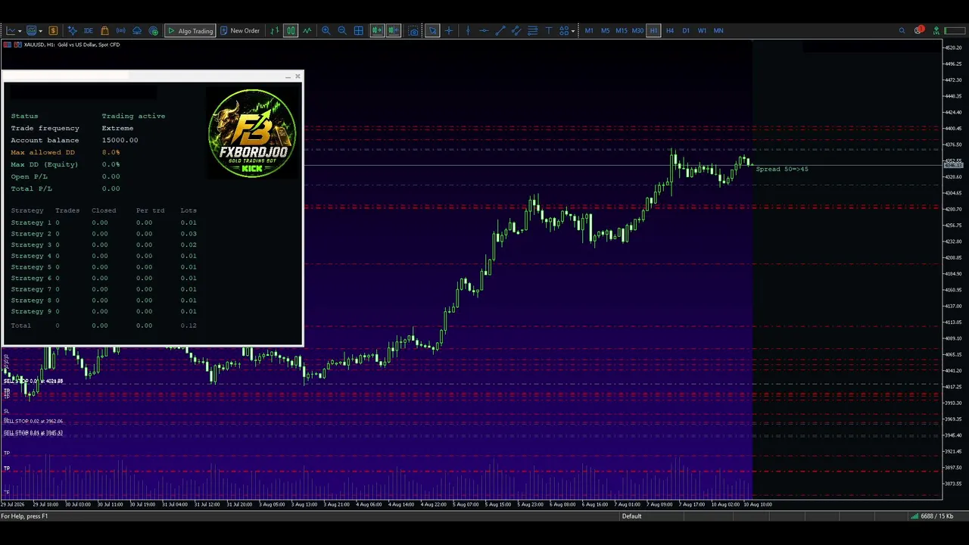Take a chart screenshot camera icon
This screenshot has height=545, width=969.
(x=413, y=30)
